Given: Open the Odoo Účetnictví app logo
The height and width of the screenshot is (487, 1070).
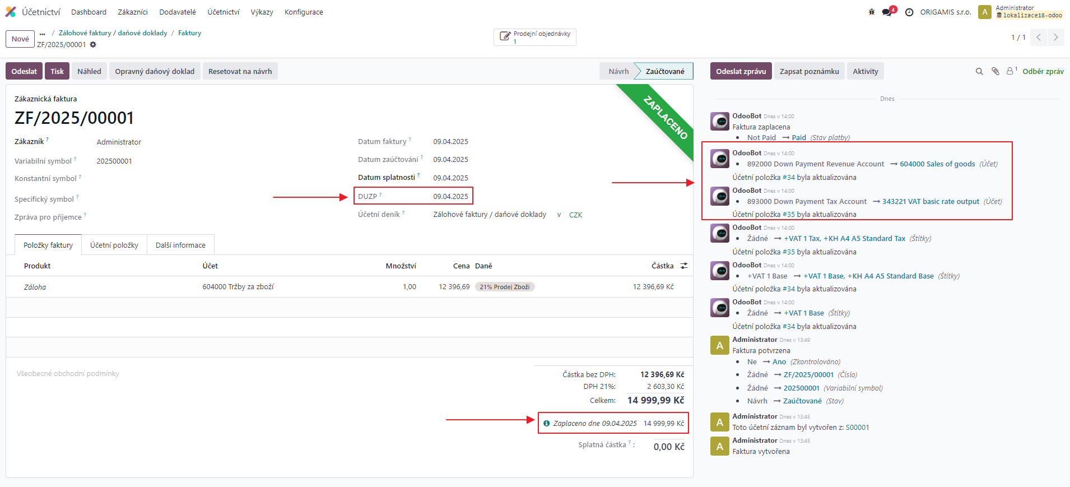Looking at the screenshot, I should pos(11,12).
